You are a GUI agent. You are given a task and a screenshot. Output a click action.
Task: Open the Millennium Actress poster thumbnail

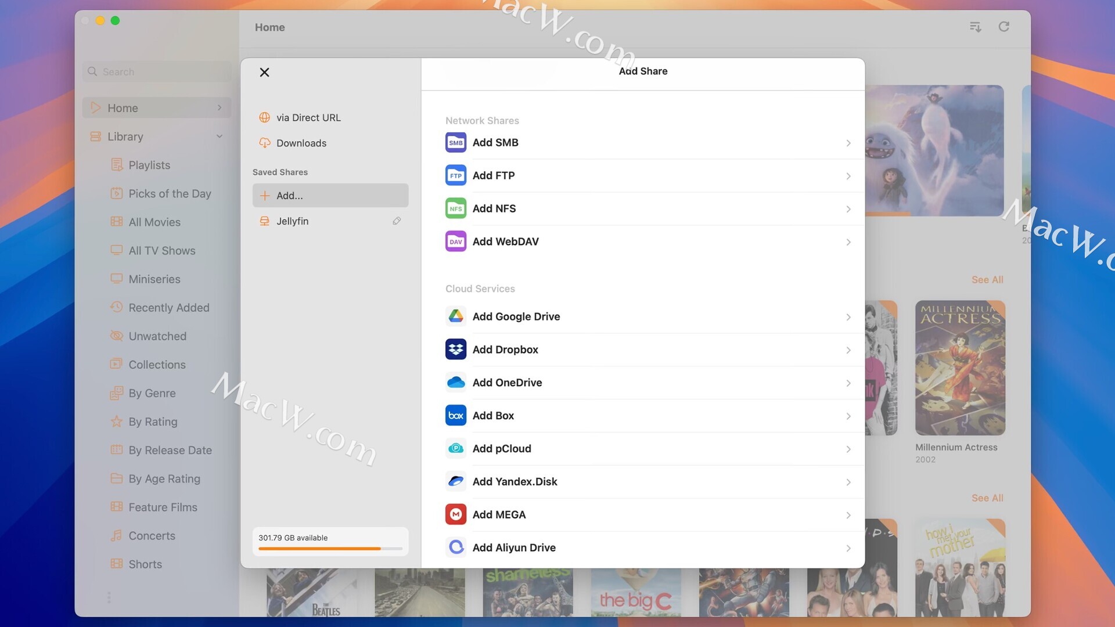(x=960, y=368)
